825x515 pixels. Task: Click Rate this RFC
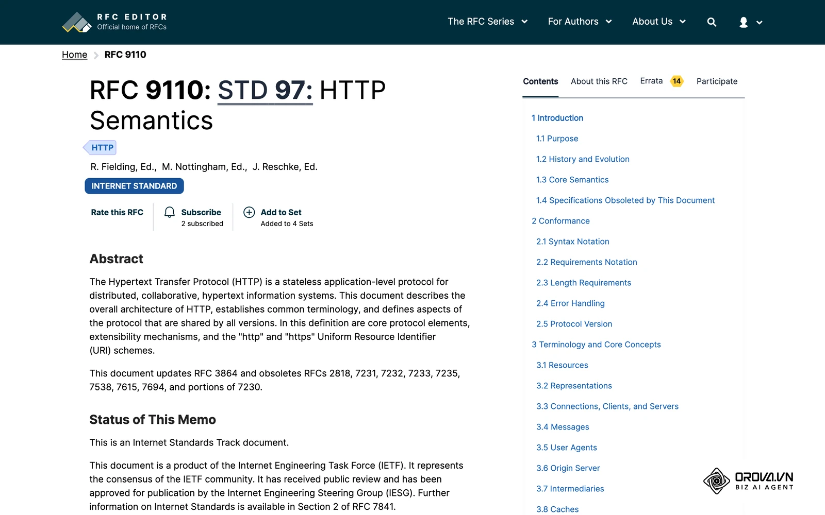tap(117, 212)
